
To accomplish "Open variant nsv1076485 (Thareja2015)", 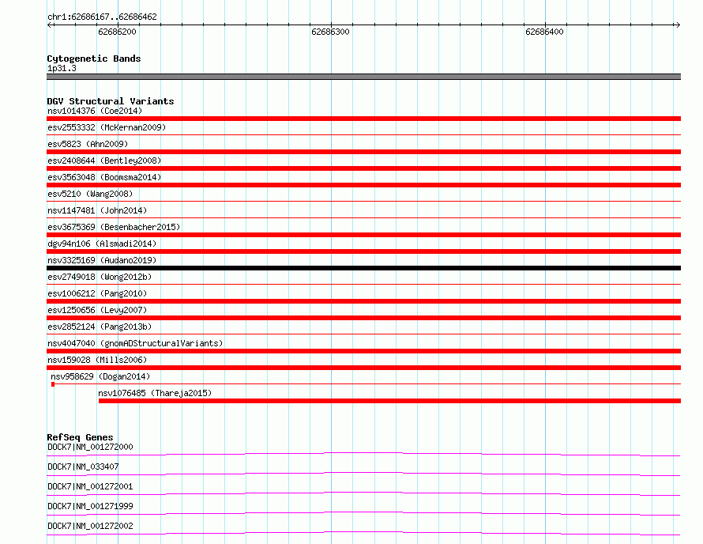I will click(155, 393).
